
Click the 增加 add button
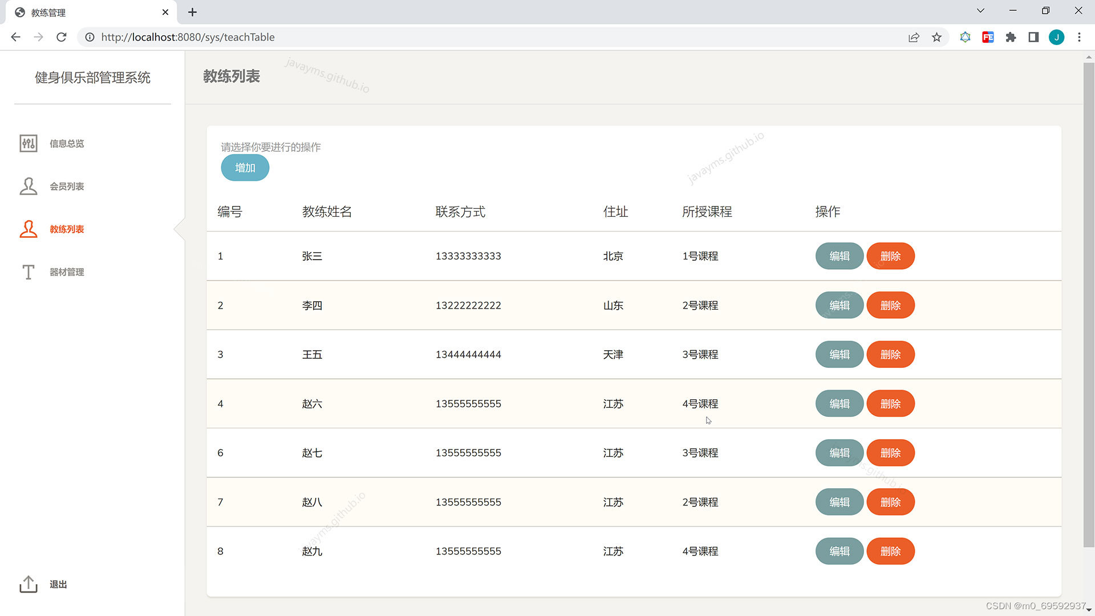(x=245, y=168)
